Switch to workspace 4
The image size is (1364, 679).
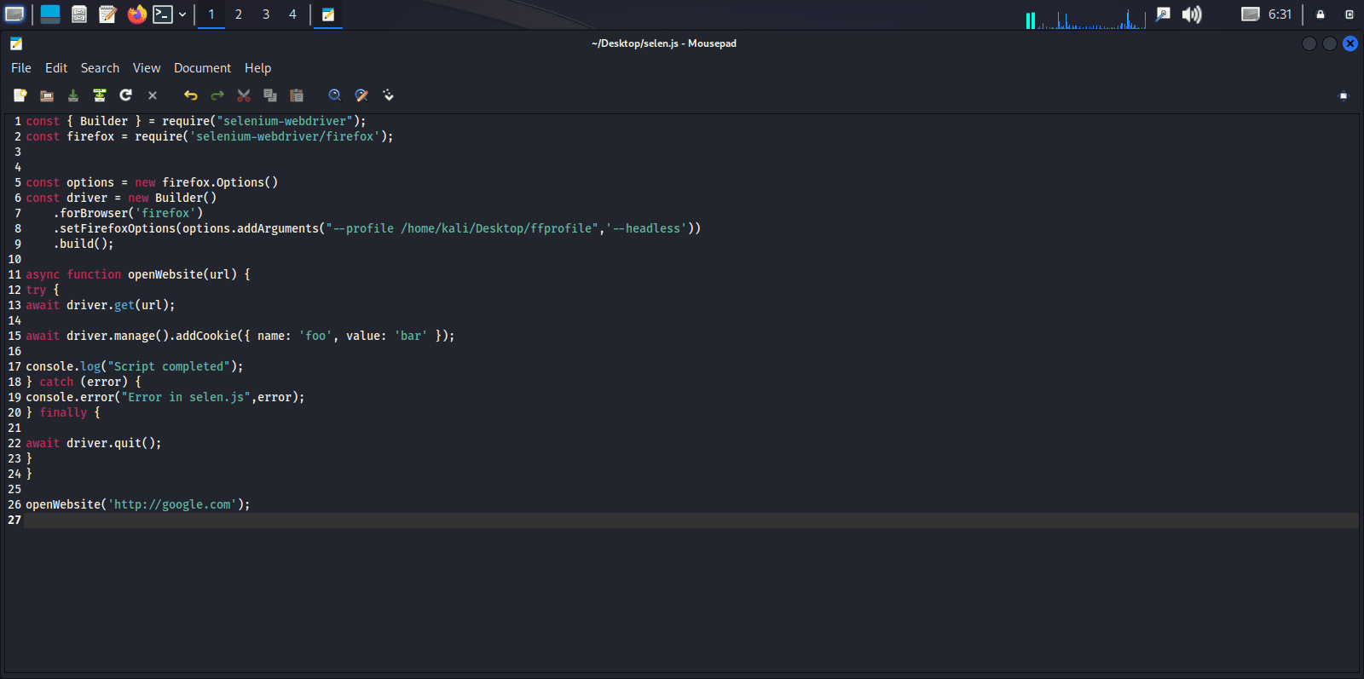[293, 14]
